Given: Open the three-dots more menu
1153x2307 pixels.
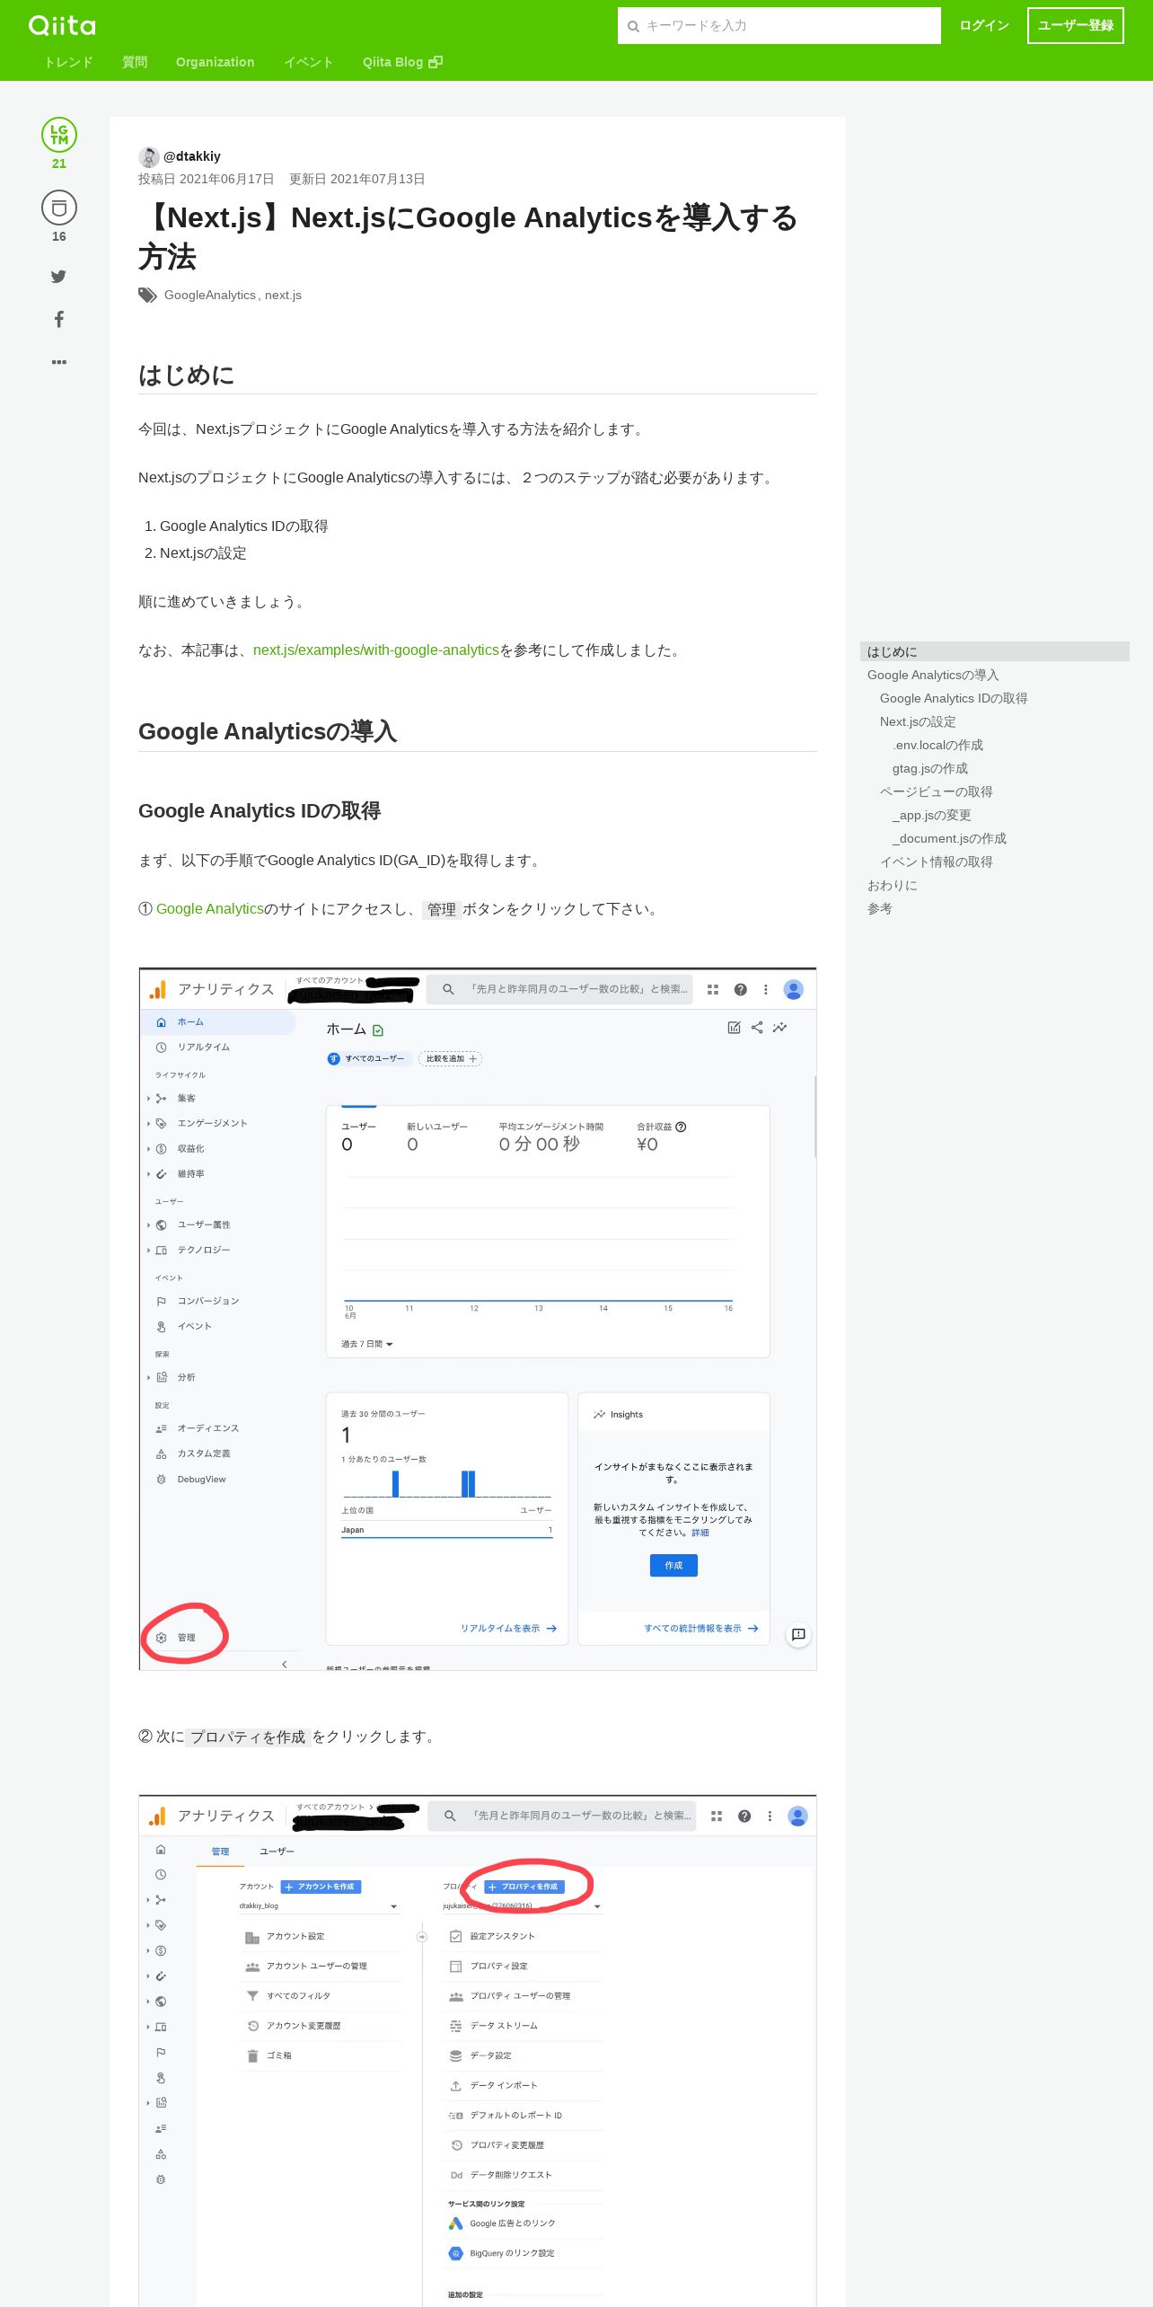Looking at the screenshot, I should [x=59, y=362].
